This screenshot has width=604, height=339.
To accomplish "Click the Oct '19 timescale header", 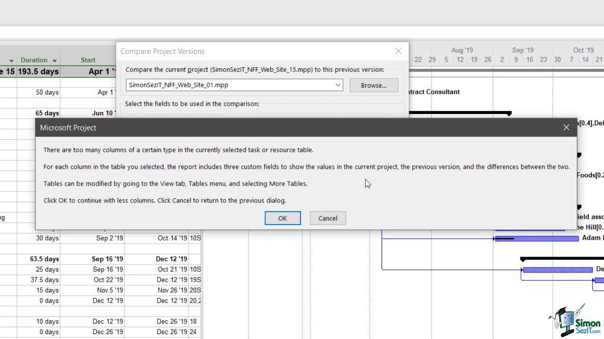I will click(x=583, y=50).
